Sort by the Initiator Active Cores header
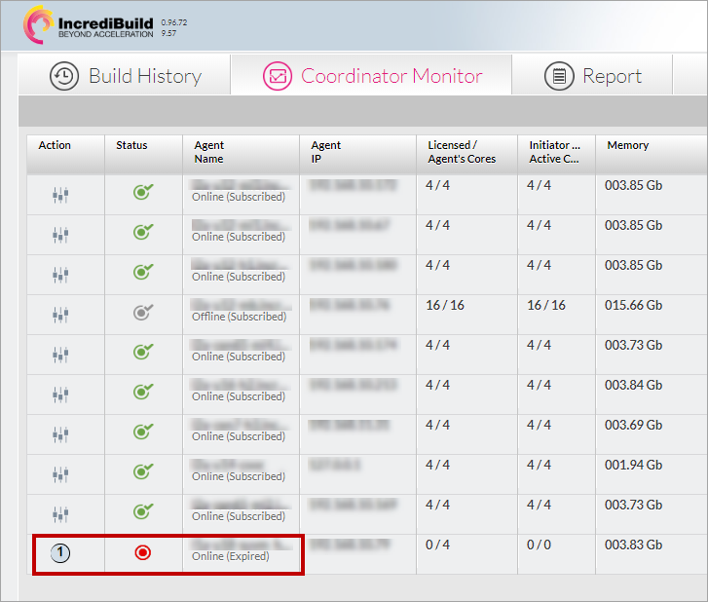Viewport: 708px width, 602px height. 557,155
